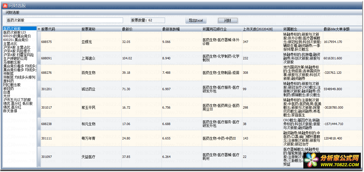Viewport: 364px width, 172px height.
Task: Click the 问财 query button
Action: [x=228, y=20]
